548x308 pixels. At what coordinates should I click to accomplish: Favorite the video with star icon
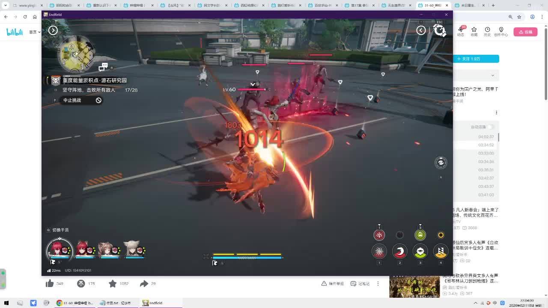coord(113,284)
